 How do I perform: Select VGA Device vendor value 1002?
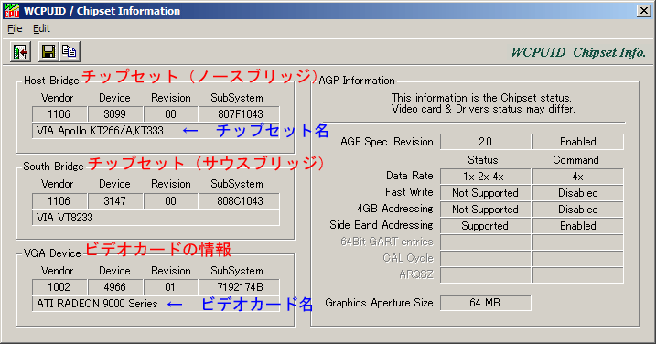point(59,287)
